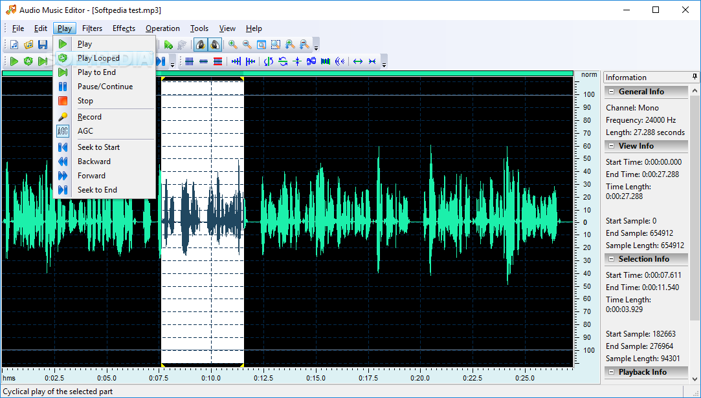Open the Tools menu

pyautogui.click(x=199, y=28)
